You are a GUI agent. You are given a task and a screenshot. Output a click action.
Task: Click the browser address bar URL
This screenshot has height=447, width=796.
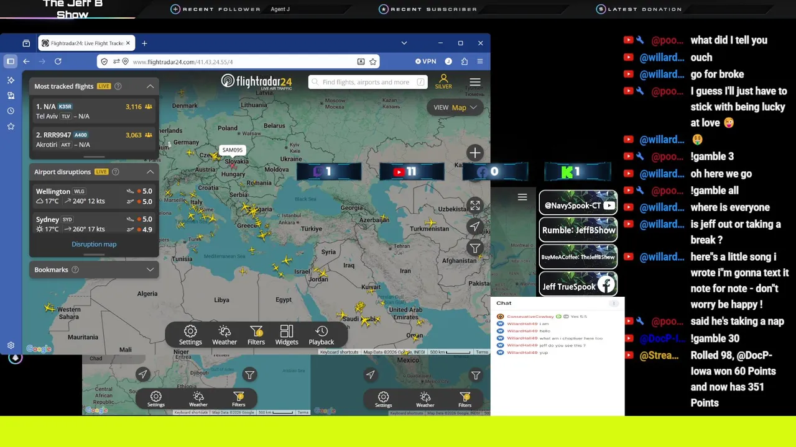click(x=183, y=62)
